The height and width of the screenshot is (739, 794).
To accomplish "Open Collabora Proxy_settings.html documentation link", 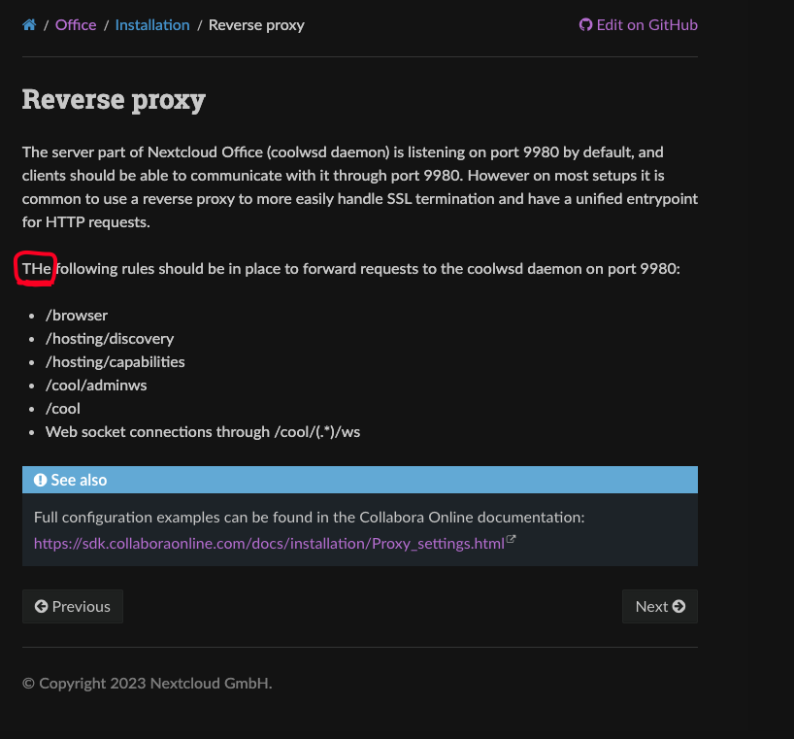I will pos(269,544).
